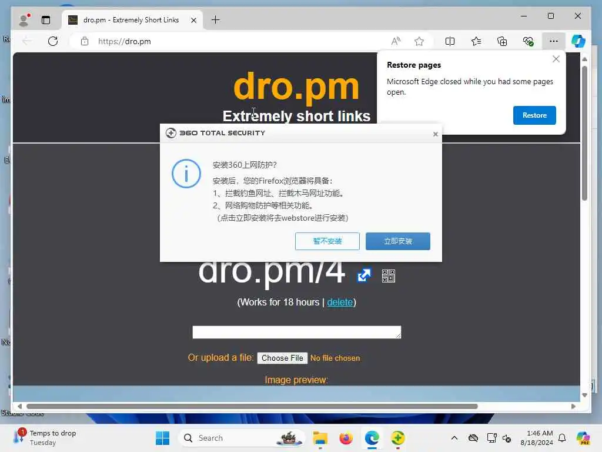The width and height of the screenshot is (602, 452).
Task: Open the Copilot sidebar icon
Action: 578,41
